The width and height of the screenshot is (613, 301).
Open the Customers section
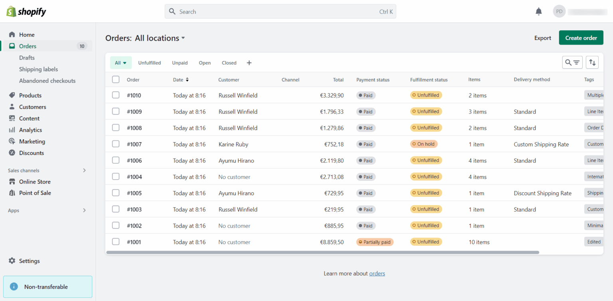click(x=32, y=107)
